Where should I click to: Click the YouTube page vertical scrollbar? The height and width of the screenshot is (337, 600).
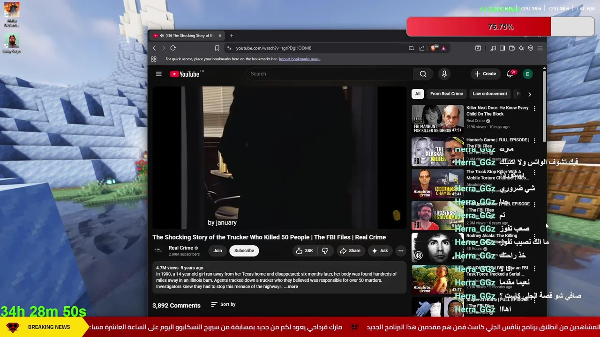coord(544,106)
